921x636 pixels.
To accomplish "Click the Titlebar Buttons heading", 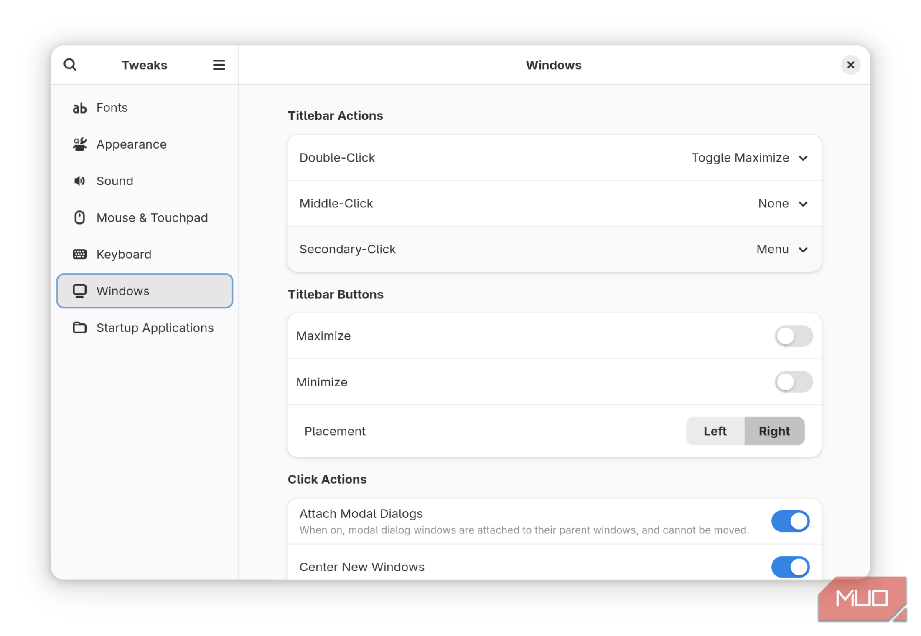I will click(336, 294).
